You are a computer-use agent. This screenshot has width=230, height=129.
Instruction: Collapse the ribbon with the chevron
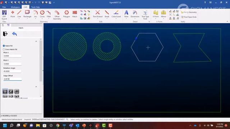pyautogui.click(x=227, y=21)
